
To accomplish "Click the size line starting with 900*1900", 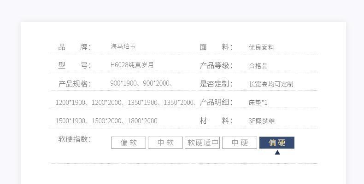I will click(x=141, y=83).
